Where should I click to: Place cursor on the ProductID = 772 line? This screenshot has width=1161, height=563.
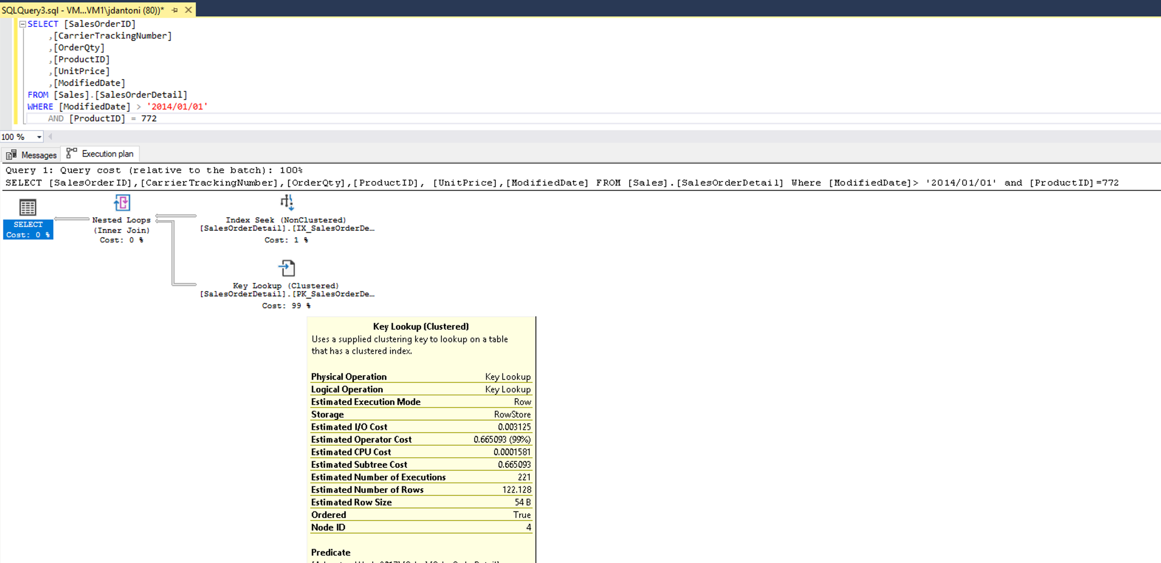tap(112, 119)
